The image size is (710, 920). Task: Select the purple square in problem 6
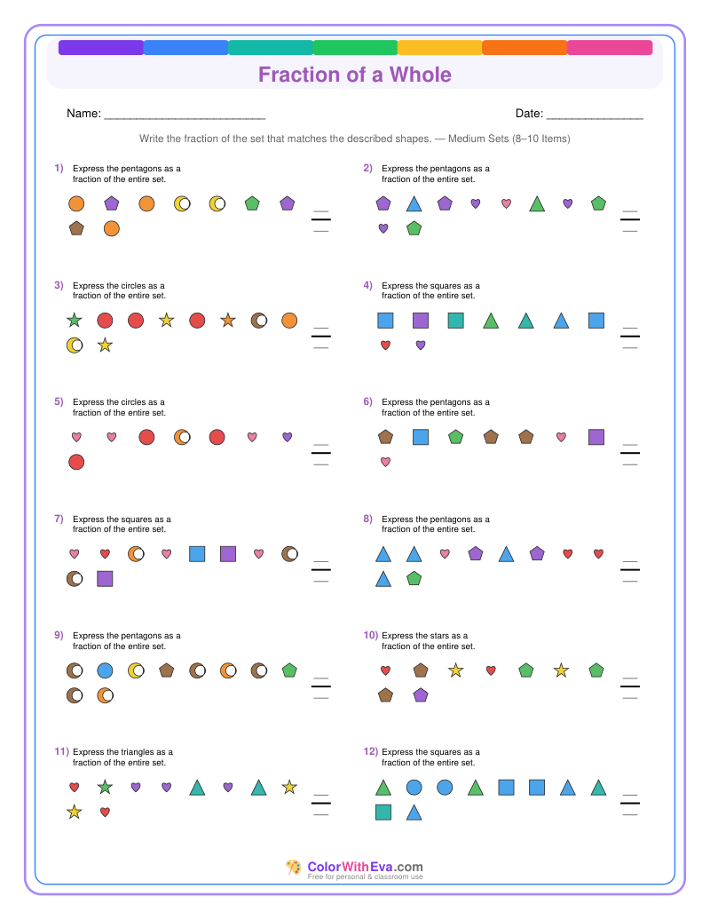point(596,437)
